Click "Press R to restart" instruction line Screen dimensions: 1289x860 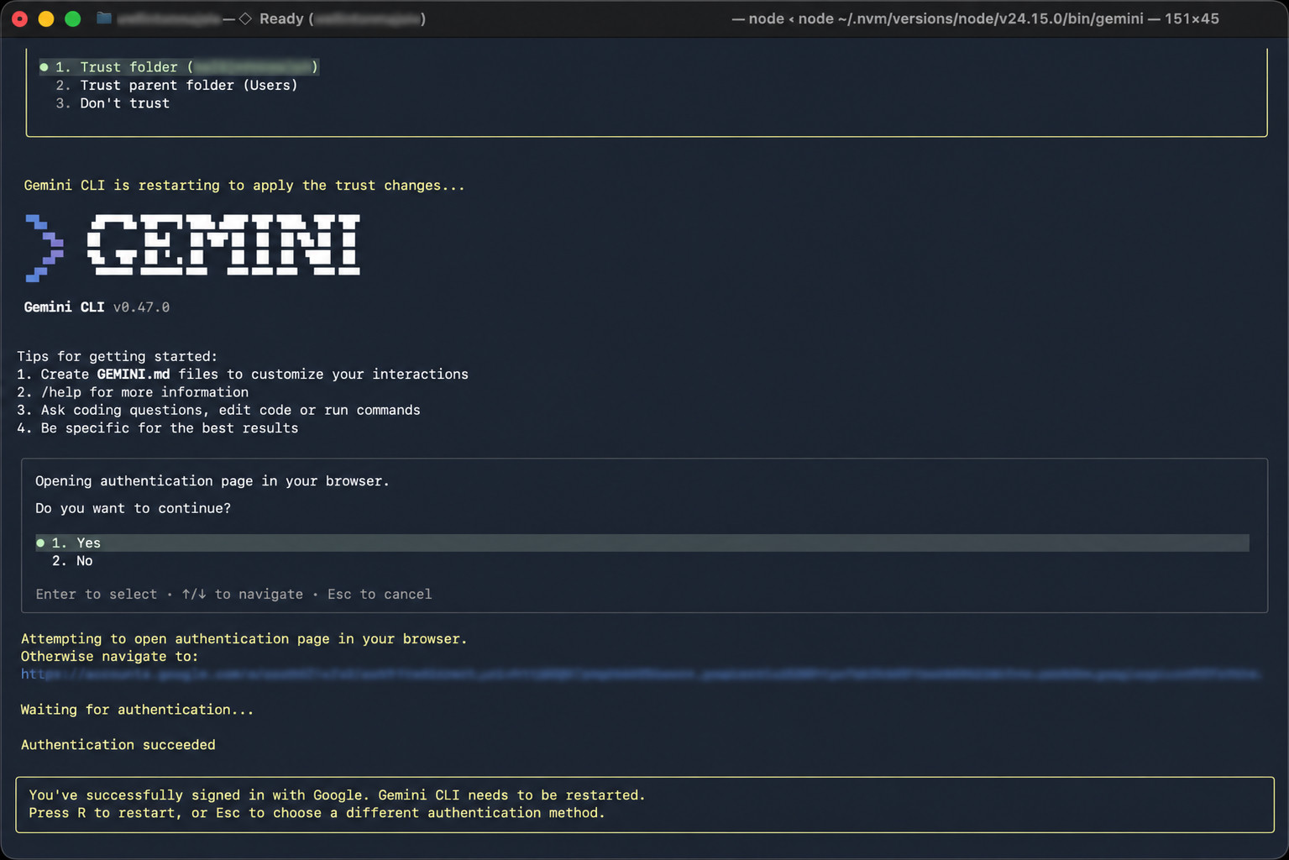317,813
